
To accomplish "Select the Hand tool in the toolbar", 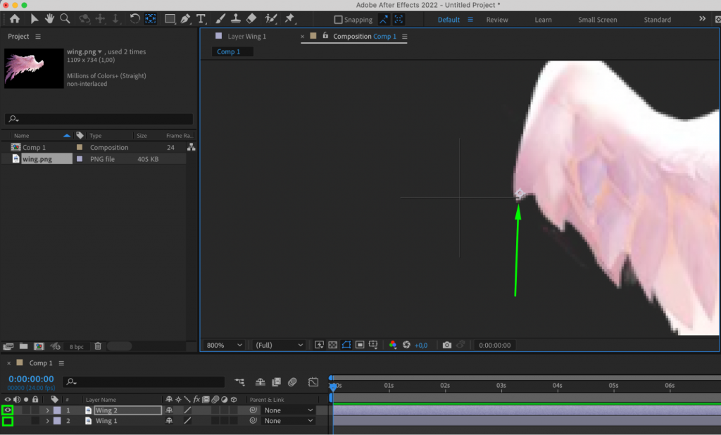I will [49, 19].
